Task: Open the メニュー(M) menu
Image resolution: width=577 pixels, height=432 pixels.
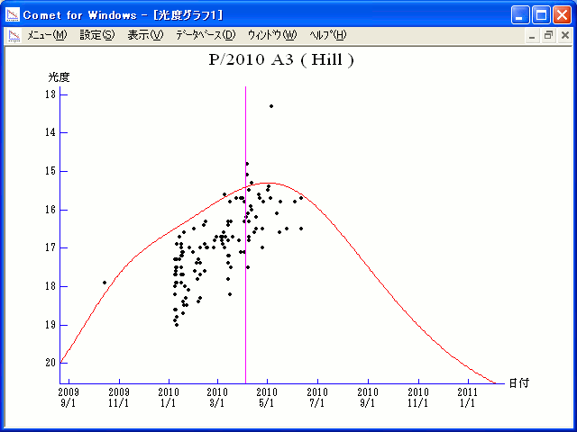Action: tap(47, 35)
